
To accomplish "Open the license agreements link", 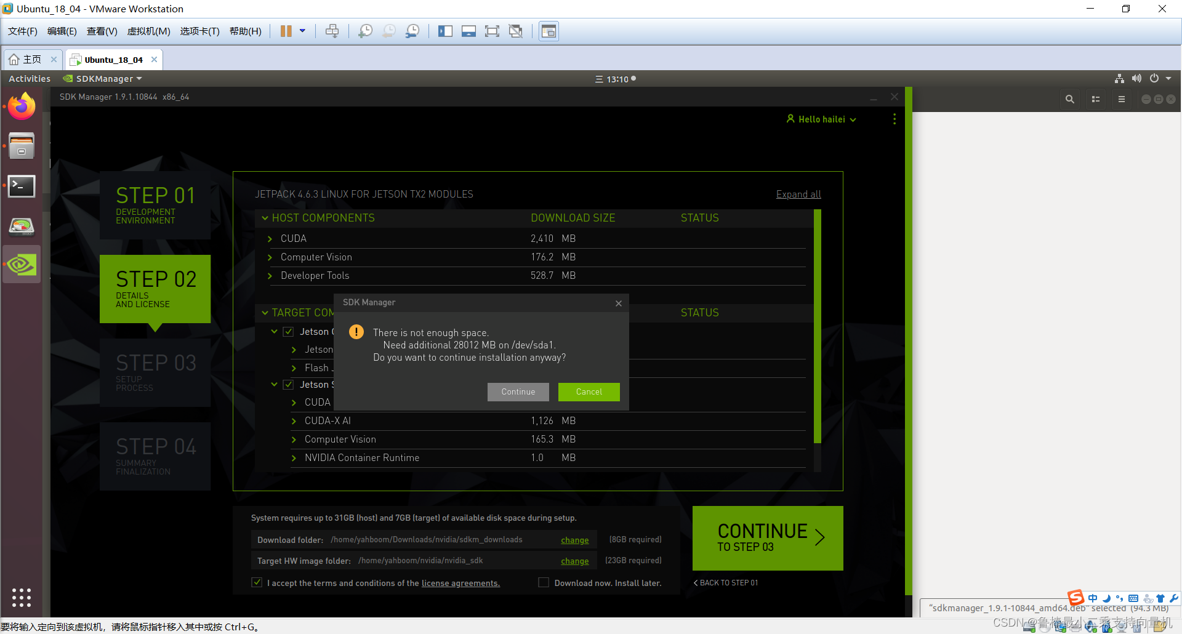I will [460, 584].
